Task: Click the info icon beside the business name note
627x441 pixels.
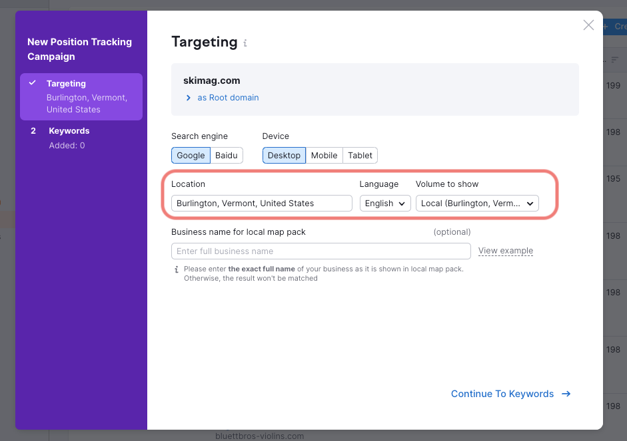Action: click(177, 269)
